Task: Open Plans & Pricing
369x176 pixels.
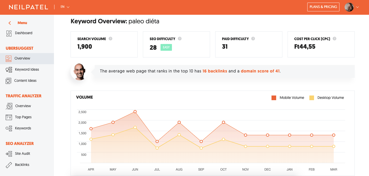Action: (x=323, y=7)
